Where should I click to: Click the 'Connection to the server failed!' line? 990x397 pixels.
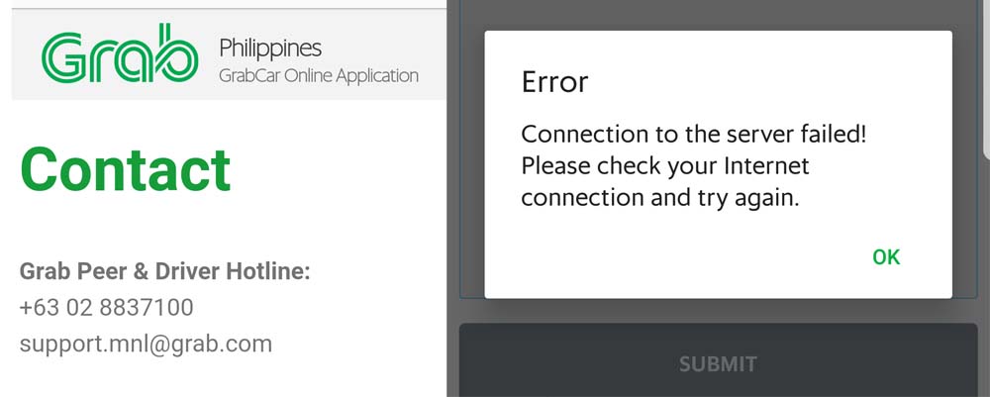point(693,134)
